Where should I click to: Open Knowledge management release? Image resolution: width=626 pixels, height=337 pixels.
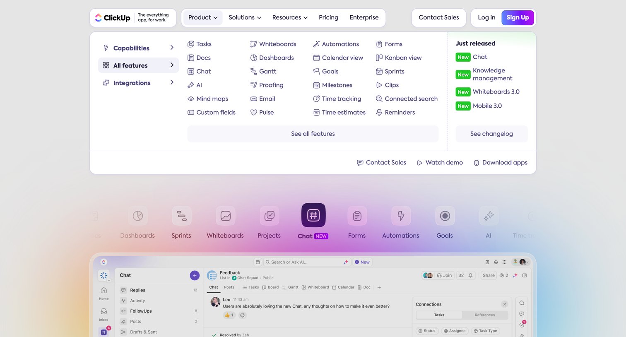[x=484, y=74]
